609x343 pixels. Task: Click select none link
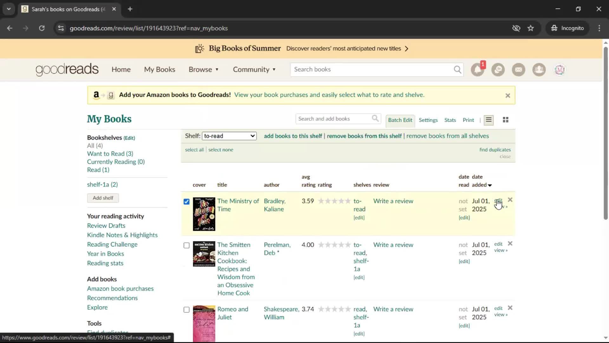(x=221, y=150)
